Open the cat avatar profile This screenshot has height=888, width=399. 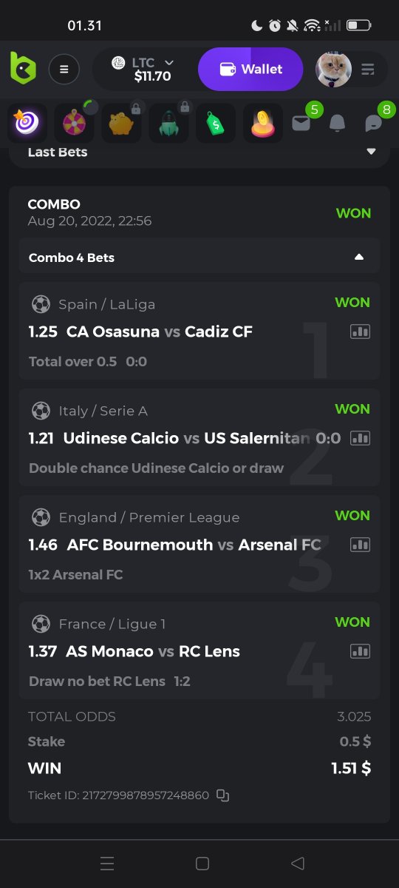point(333,70)
